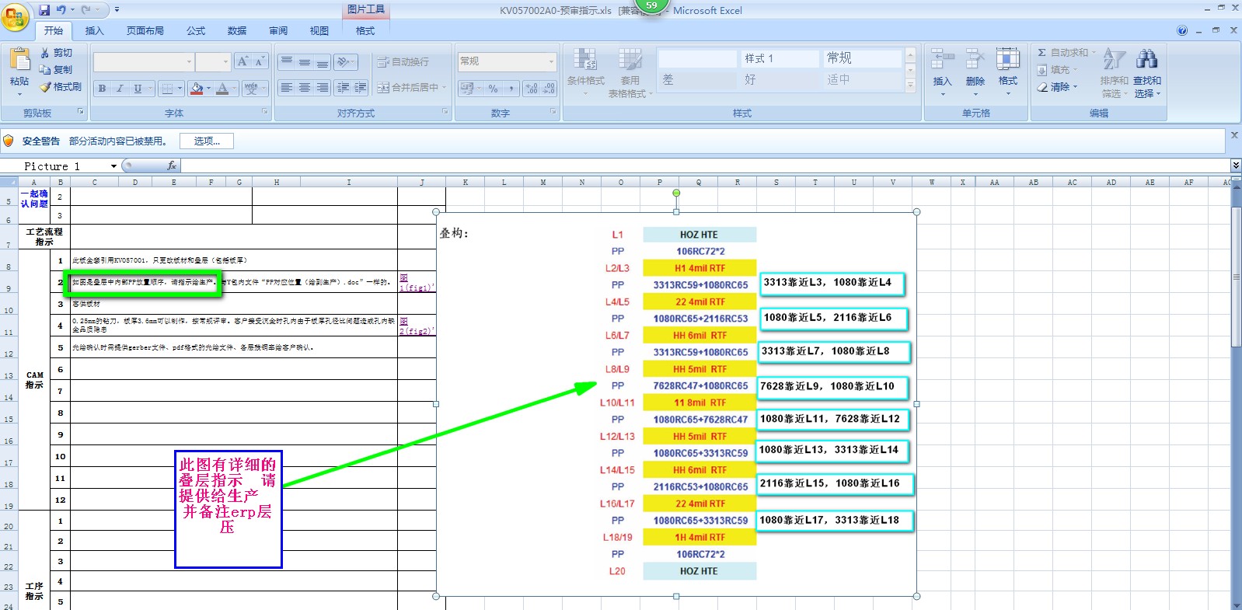
Task: Undo the last action
Action: [x=61, y=10]
